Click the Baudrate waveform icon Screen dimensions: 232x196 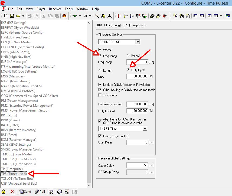pos(85,16)
